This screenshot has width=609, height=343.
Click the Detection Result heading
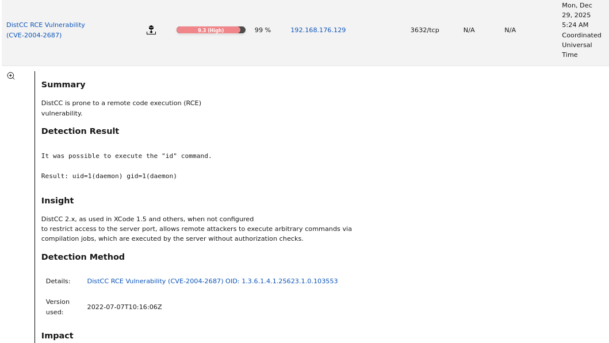coord(80,131)
